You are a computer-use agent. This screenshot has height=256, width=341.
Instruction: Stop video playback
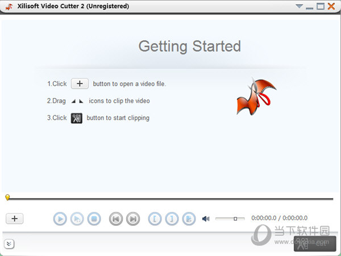point(94,219)
